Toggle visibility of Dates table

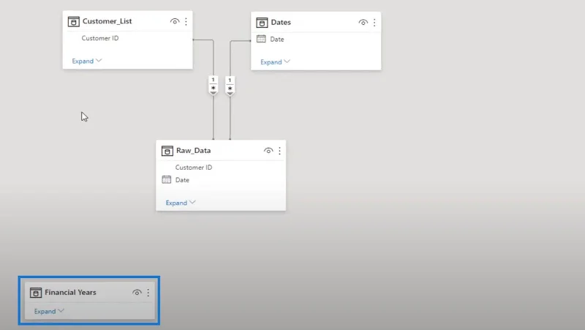[x=363, y=23]
